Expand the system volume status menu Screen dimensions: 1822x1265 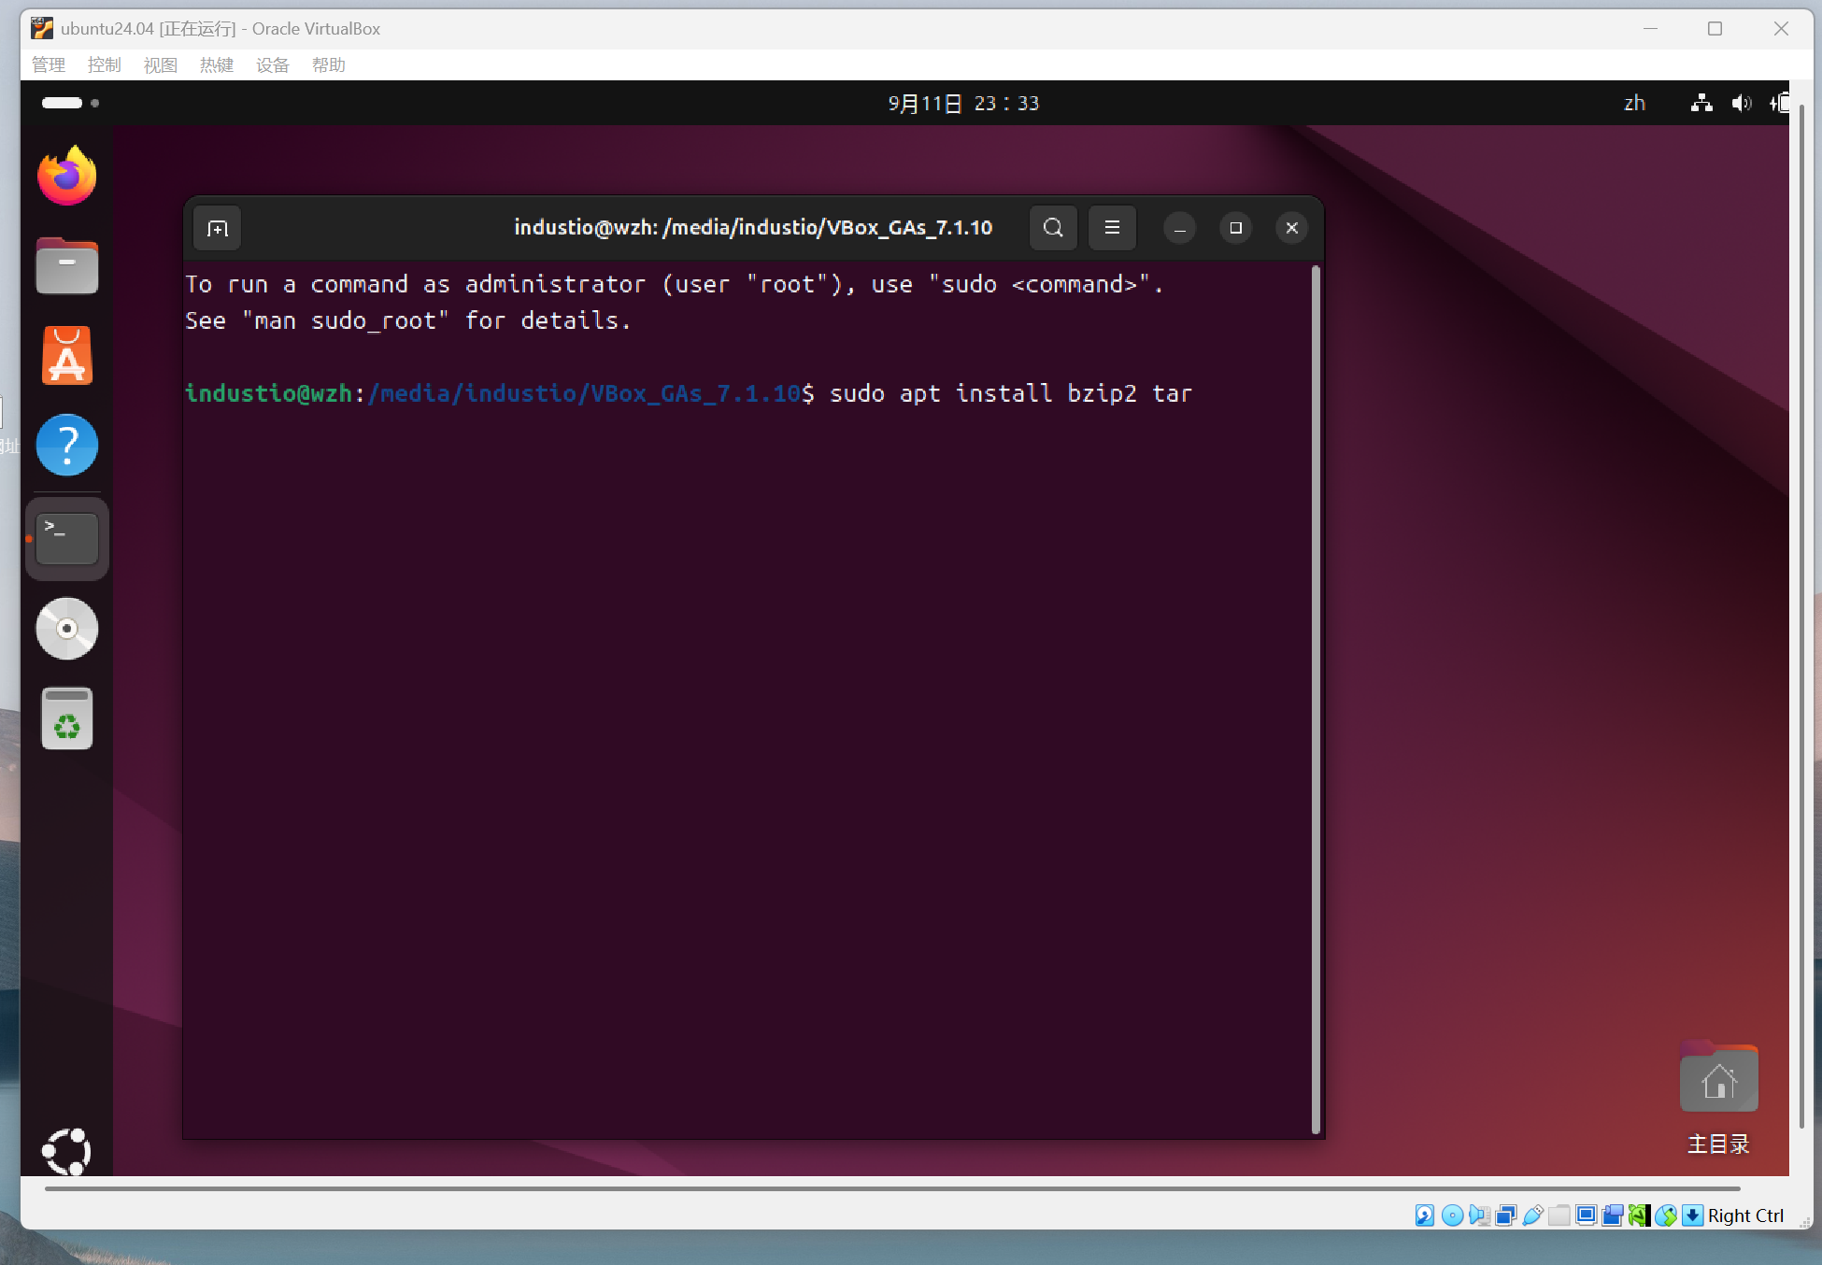pyautogui.click(x=1741, y=104)
